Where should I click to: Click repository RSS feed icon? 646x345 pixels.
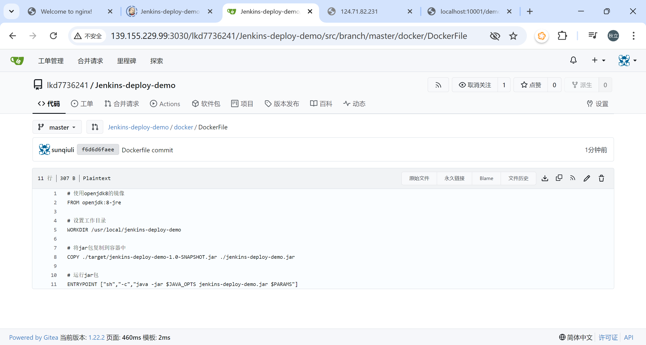[x=438, y=85]
